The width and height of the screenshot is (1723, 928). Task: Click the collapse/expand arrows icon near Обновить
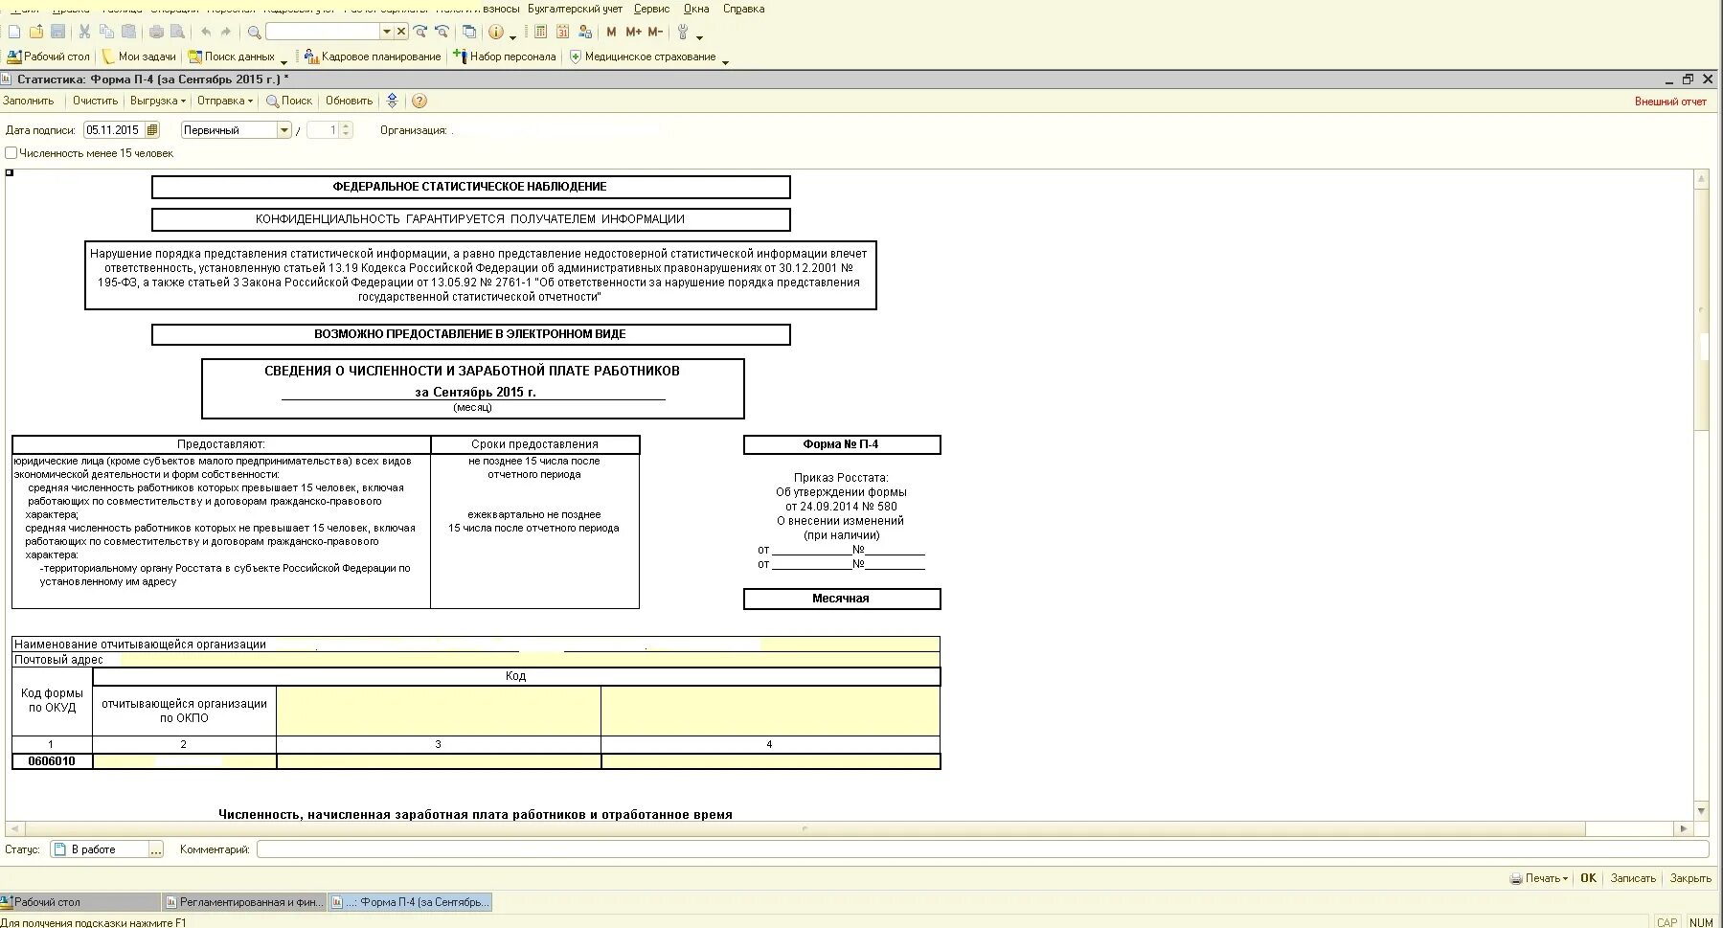click(x=392, y=101)
